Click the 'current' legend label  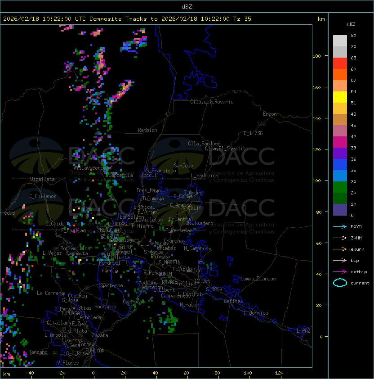pos(360,283)
